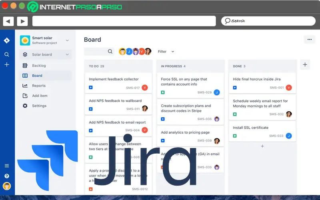The height and width of the screenshot is (200, 320).
Task: Open the Implement feedback collector card
Action: coord(118,83)
